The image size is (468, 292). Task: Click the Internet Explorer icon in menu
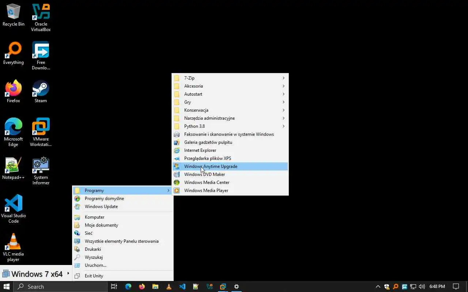tap(177, 150)
